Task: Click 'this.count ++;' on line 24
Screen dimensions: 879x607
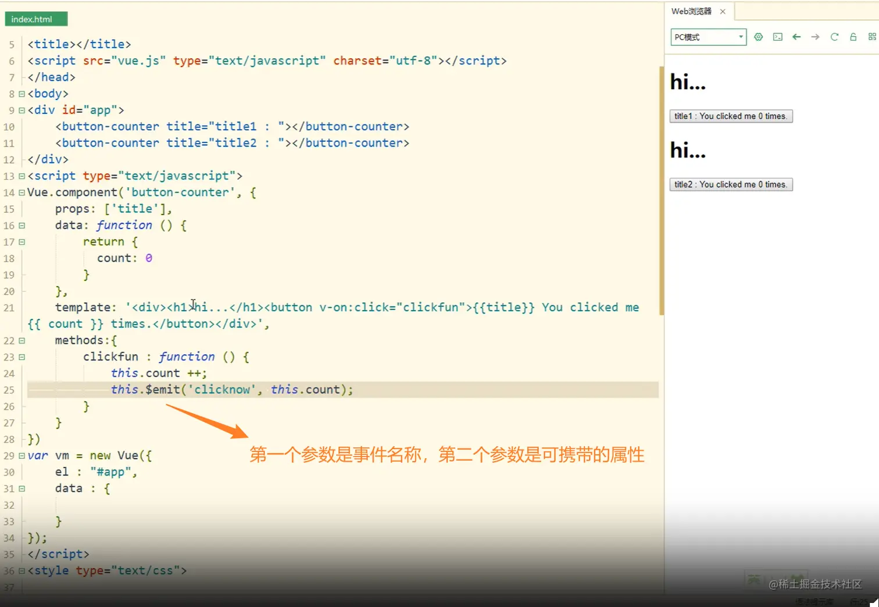Action: [x=159, y=373]
